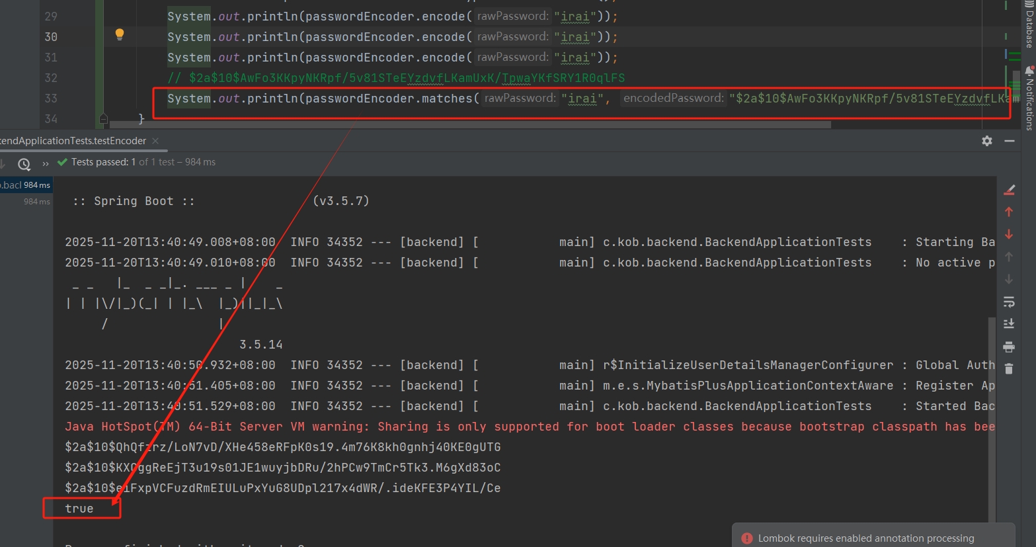Close the testEncoder run tab
Screen dimensions: 1036x547
[155, 141]
